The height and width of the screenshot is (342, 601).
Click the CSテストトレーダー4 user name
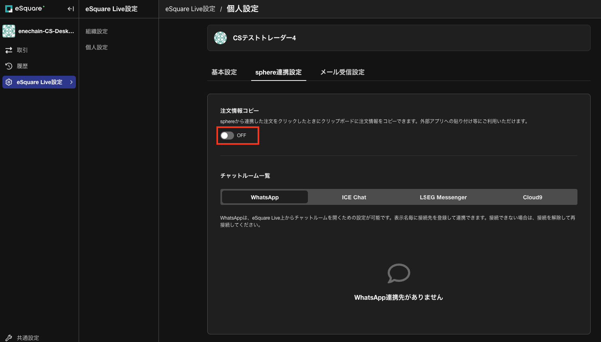point(264,38)
